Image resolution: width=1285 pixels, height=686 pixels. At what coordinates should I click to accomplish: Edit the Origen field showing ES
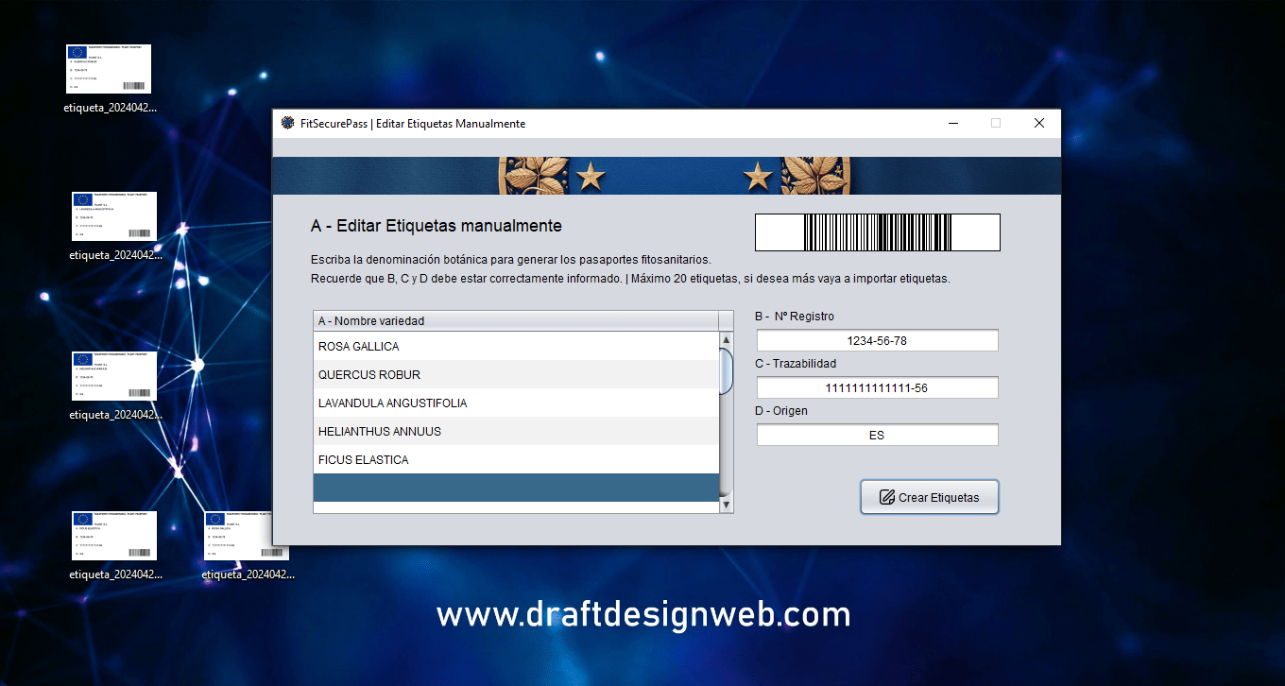pos(877,436)
